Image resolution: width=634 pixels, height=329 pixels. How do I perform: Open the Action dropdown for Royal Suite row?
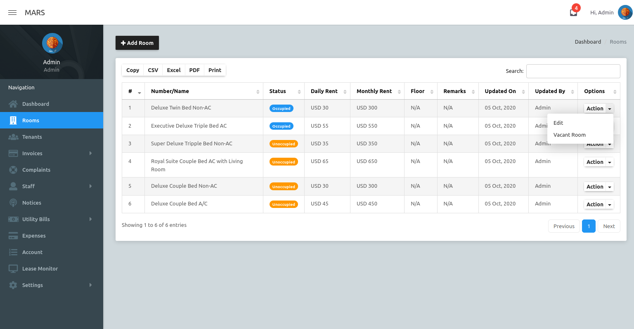point(599,162)
